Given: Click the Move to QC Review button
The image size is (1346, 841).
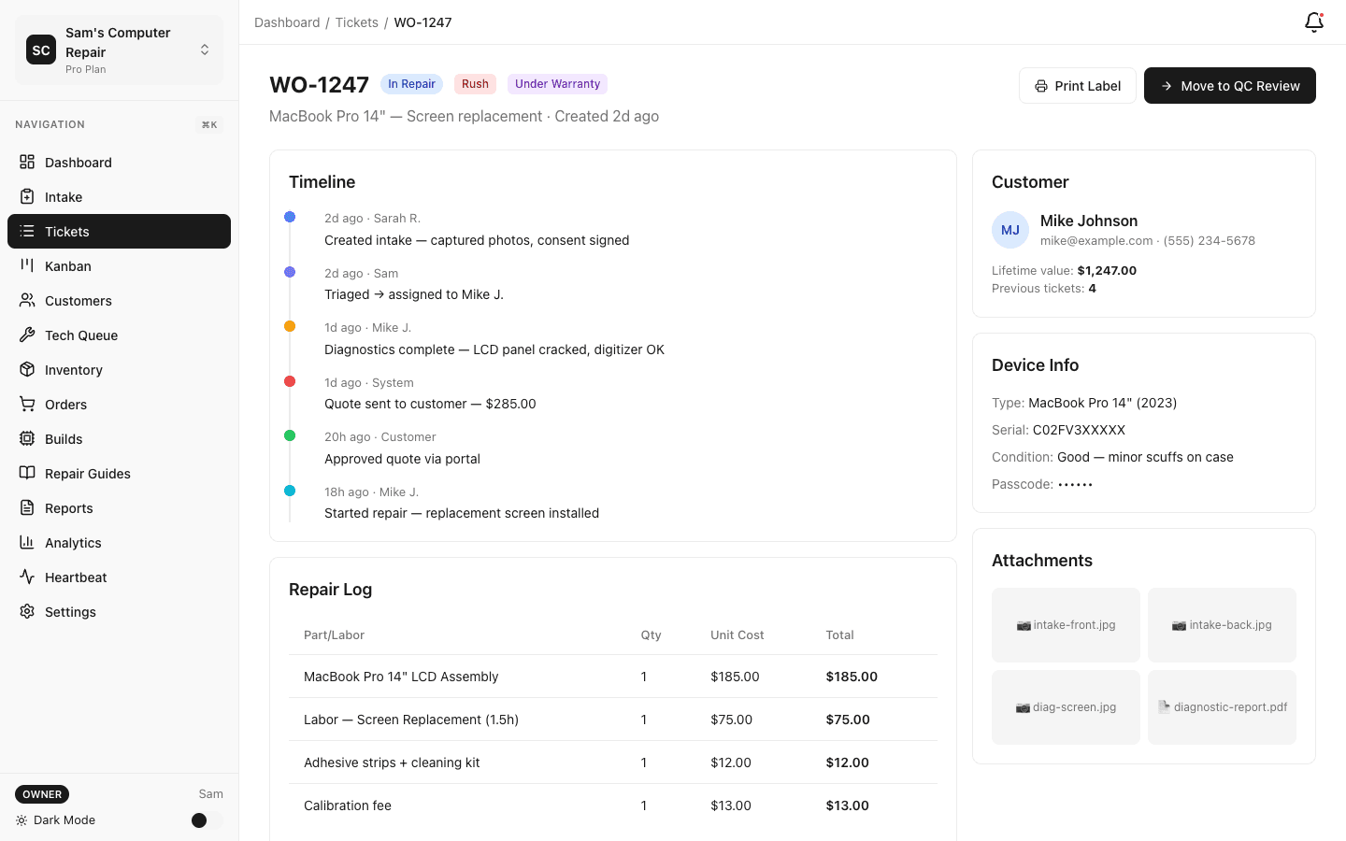Looking at the screenshot, I should [1229, 85].
